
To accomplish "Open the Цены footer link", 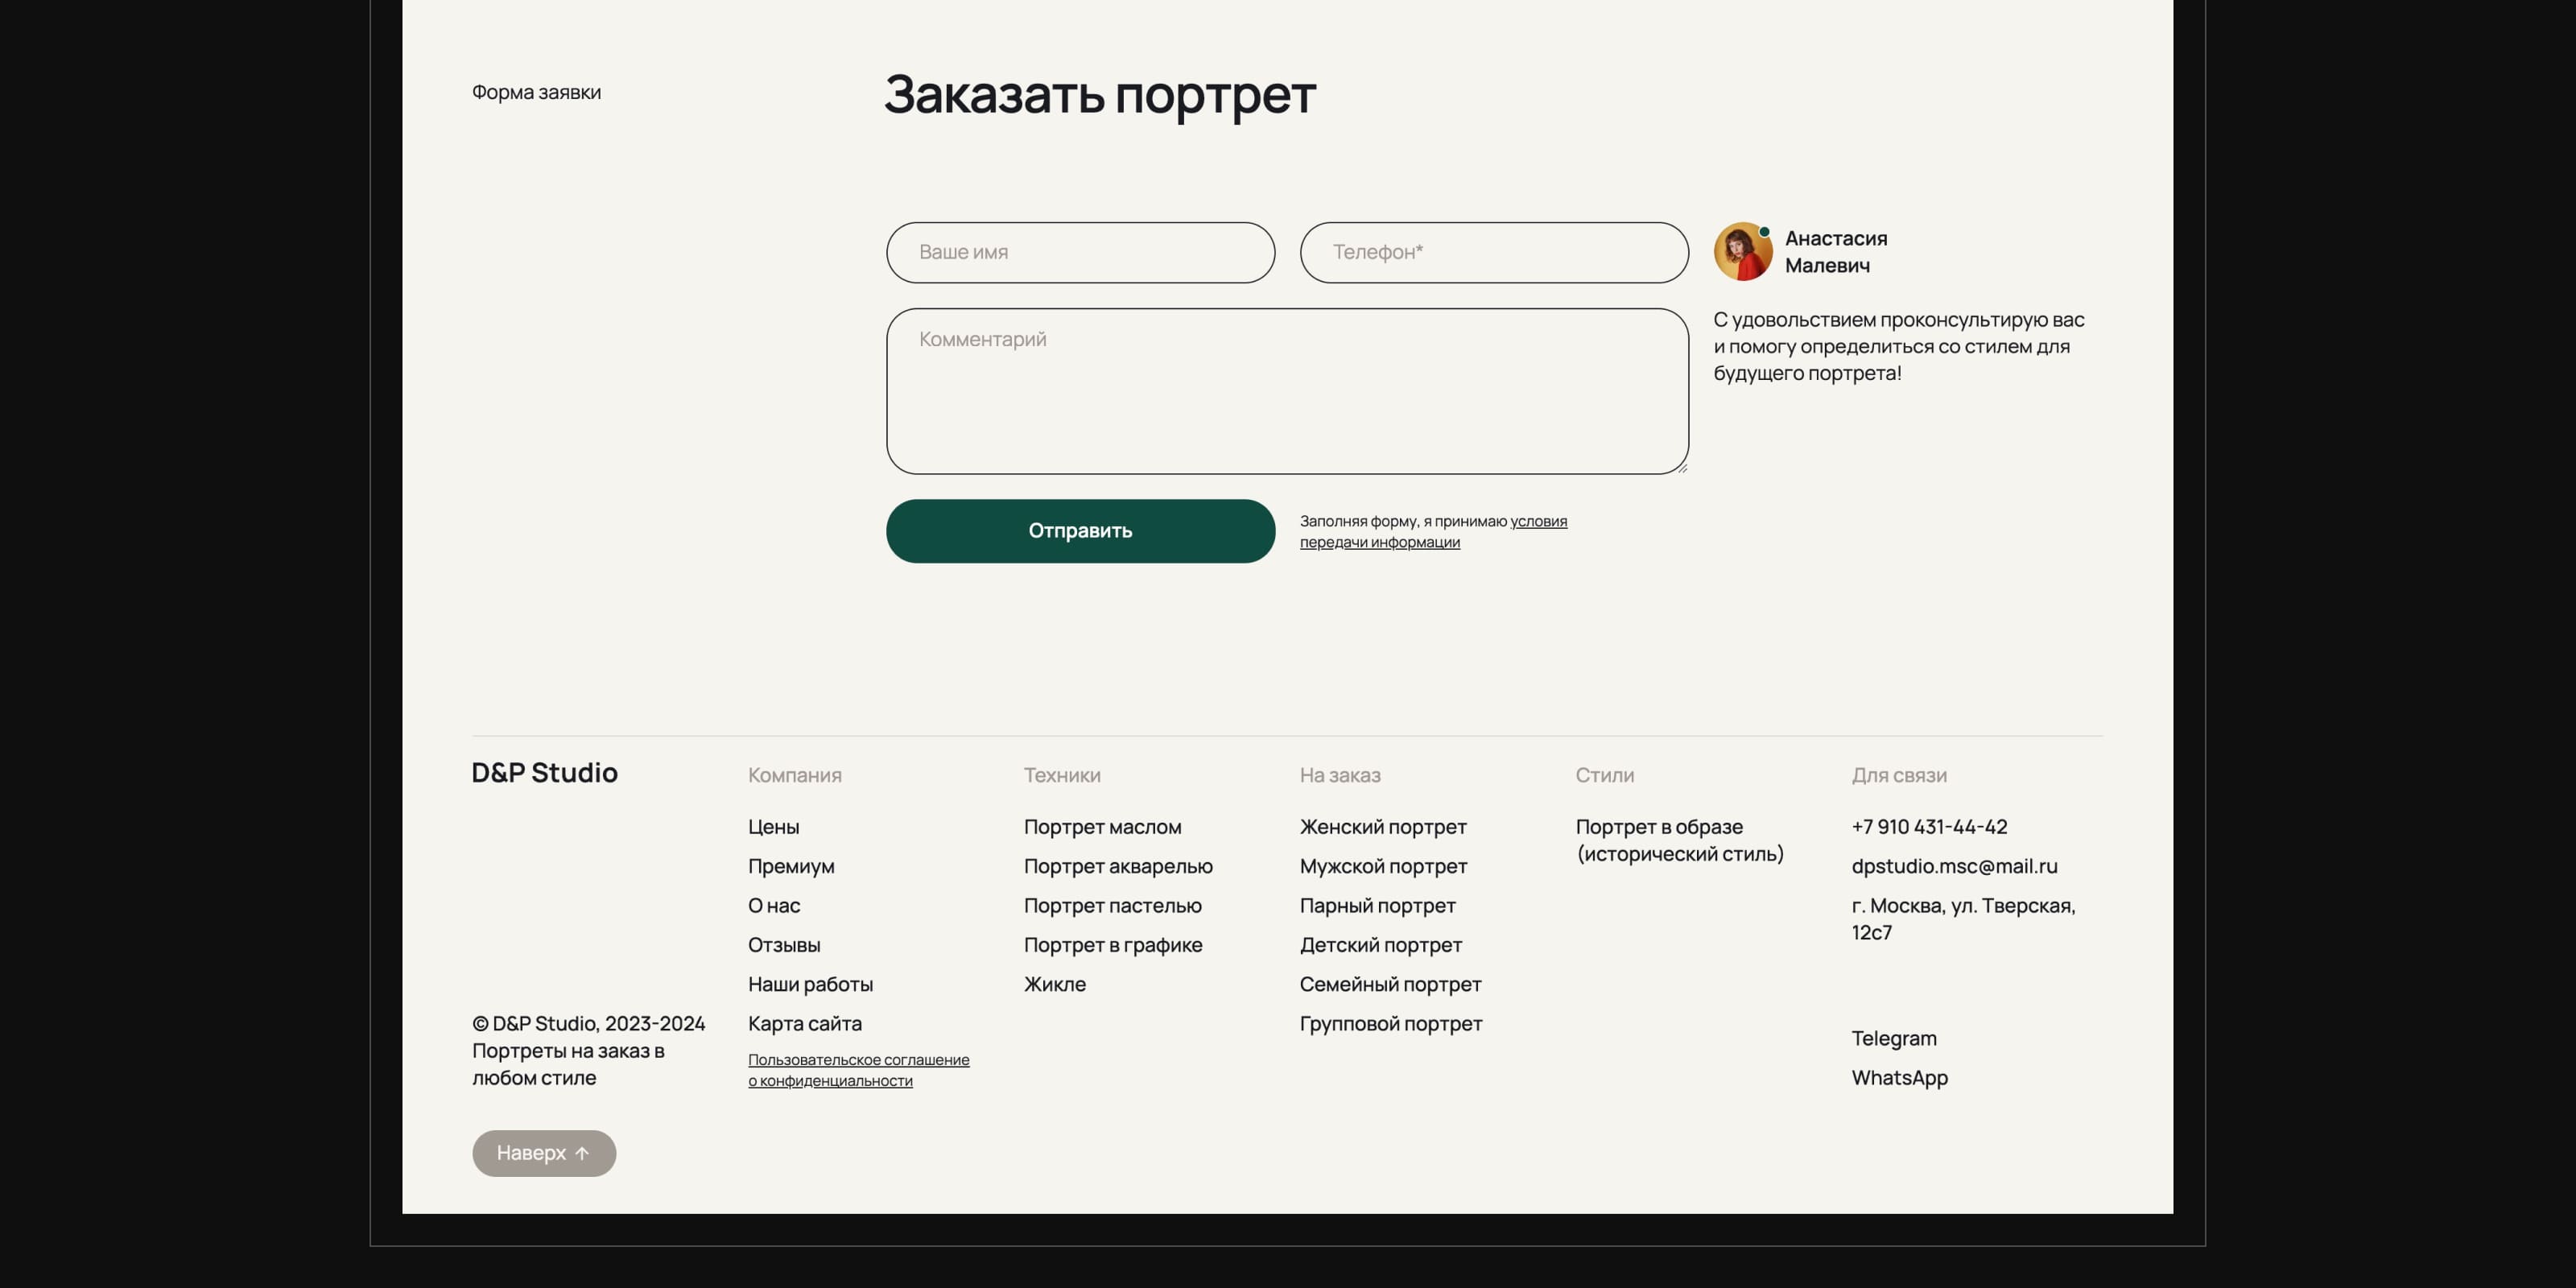I will 773,827.
